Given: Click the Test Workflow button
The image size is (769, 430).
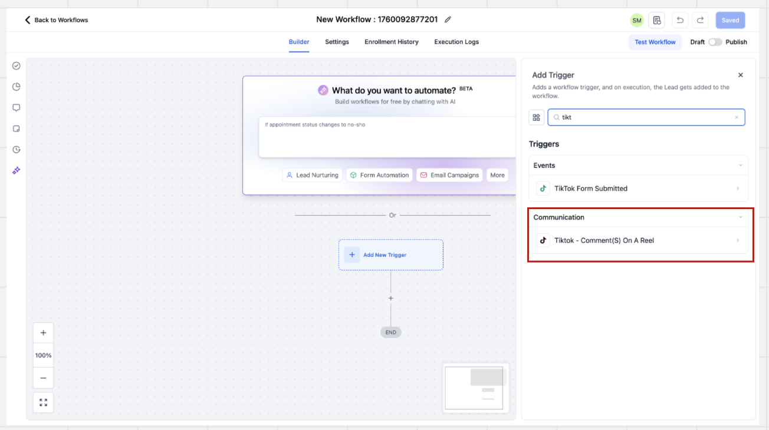Looking at the screenshot, I should 655,42.
